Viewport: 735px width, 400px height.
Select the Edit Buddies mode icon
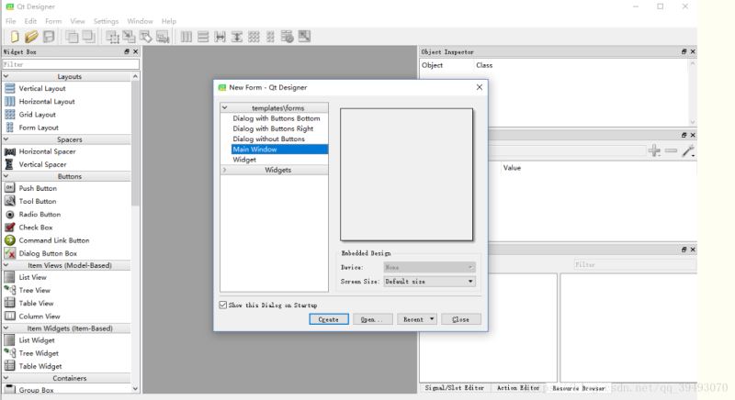coord(146,37)
